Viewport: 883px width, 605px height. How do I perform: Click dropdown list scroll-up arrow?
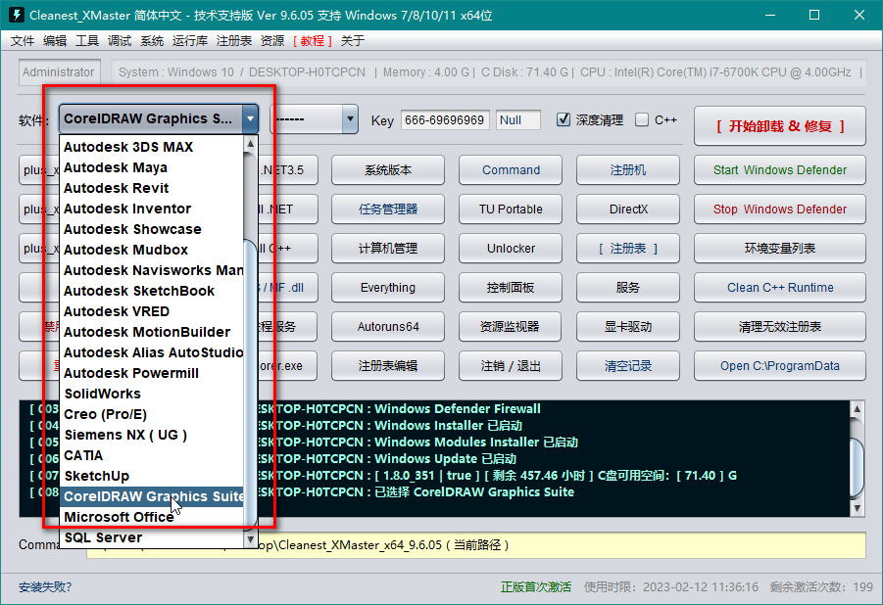tap(251, 144)
